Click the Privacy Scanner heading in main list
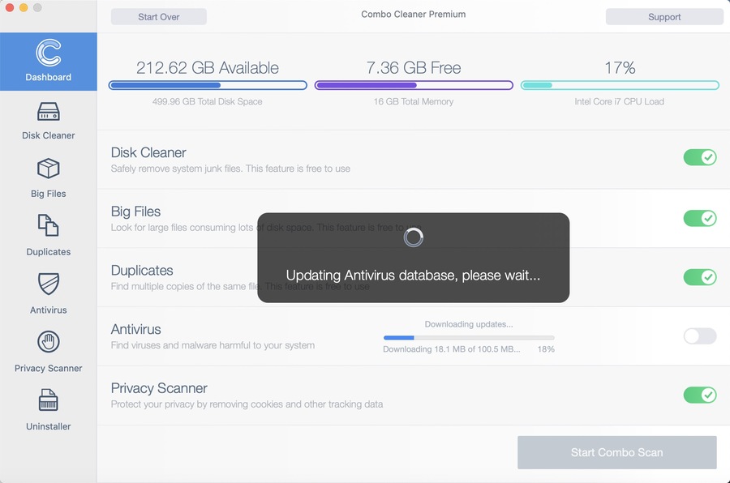Image resolution: width=730 pixels, height=483 pixels. pyautogui.click(x=159, y=388)
